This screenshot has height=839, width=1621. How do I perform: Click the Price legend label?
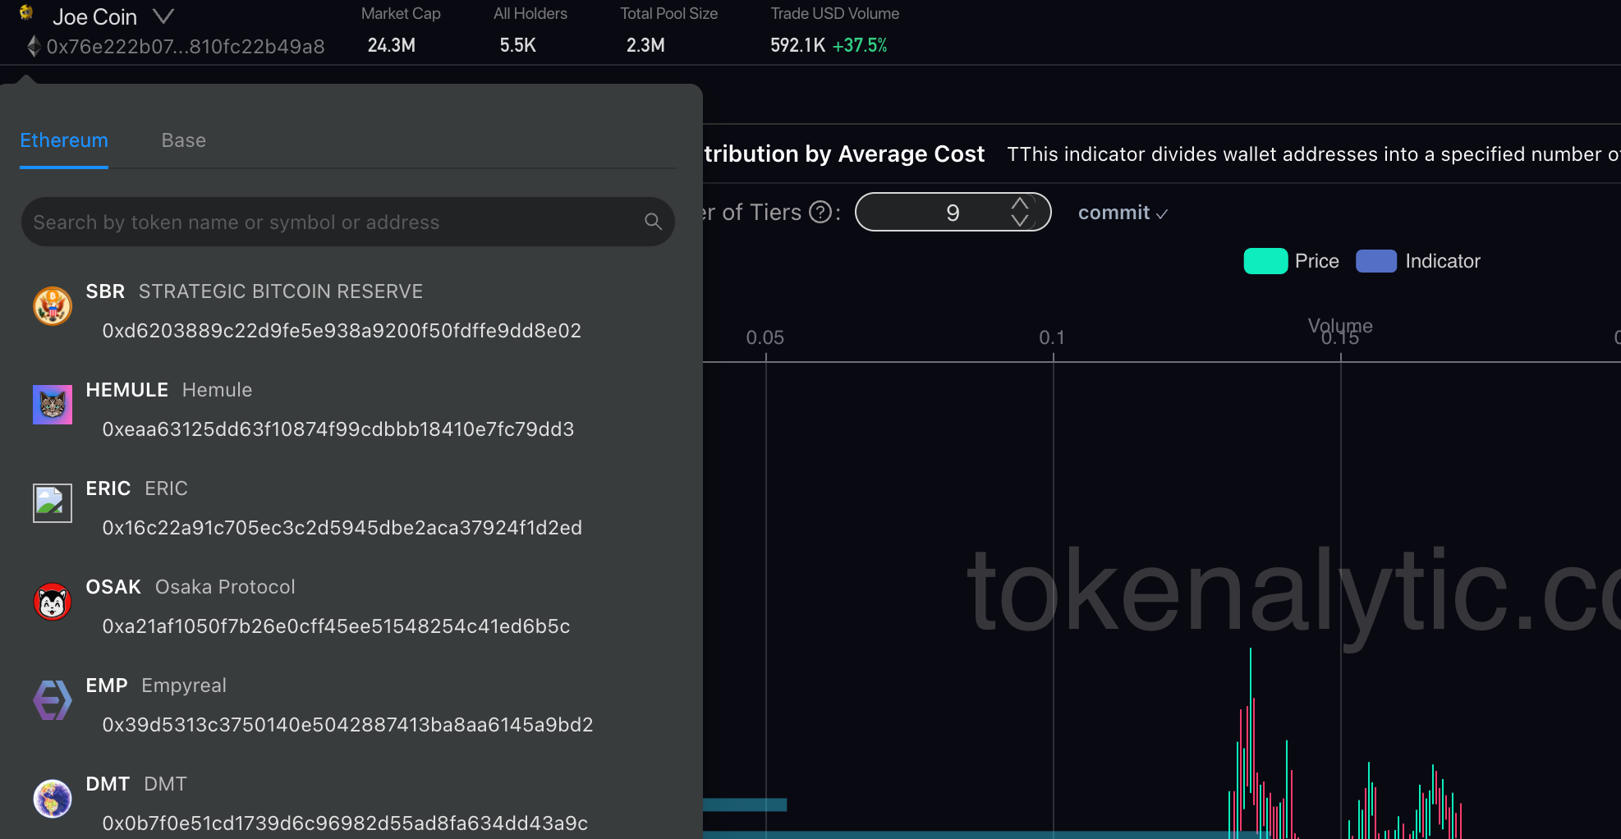[x=1317, y=261]
